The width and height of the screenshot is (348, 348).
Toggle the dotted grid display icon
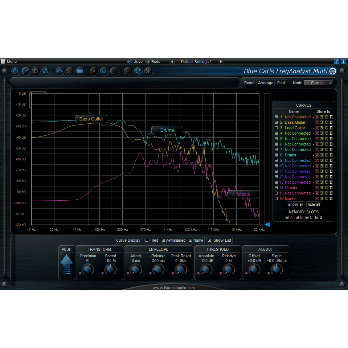pos(128,71)
